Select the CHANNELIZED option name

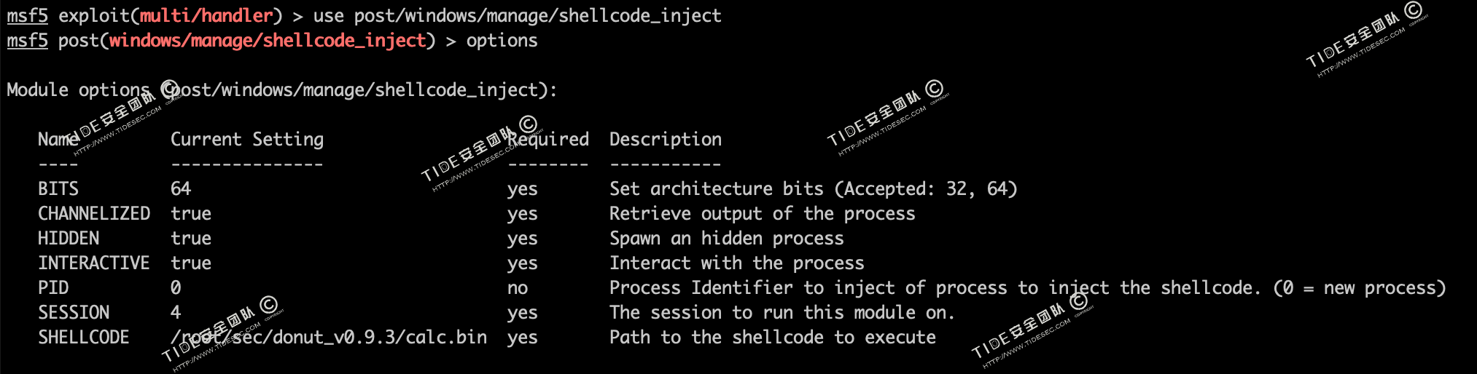pos(93,213)
